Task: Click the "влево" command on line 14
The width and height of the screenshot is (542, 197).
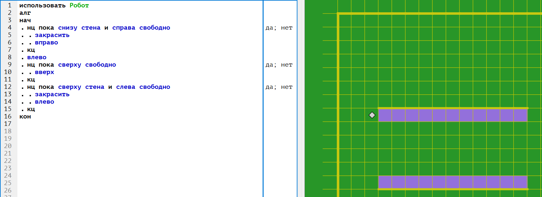Action: [44, 102]
